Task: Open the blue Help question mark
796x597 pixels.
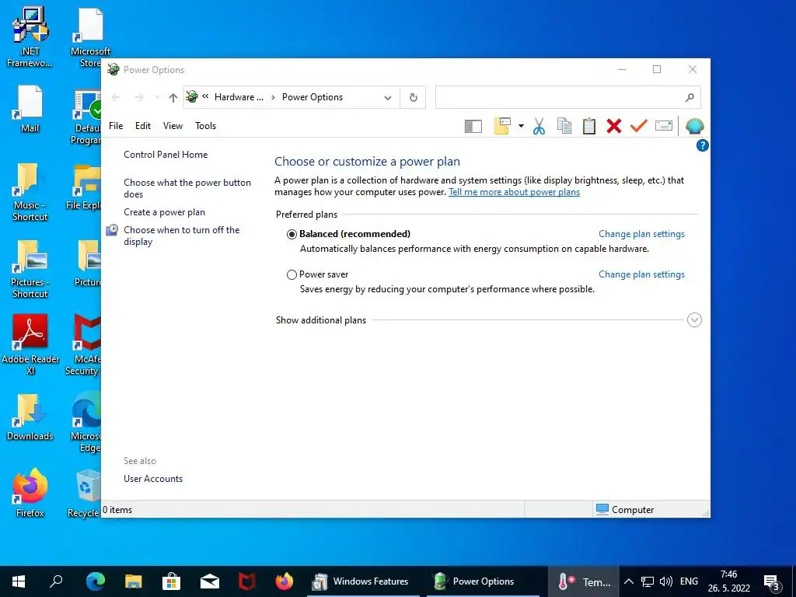Action: pos(702,145)
